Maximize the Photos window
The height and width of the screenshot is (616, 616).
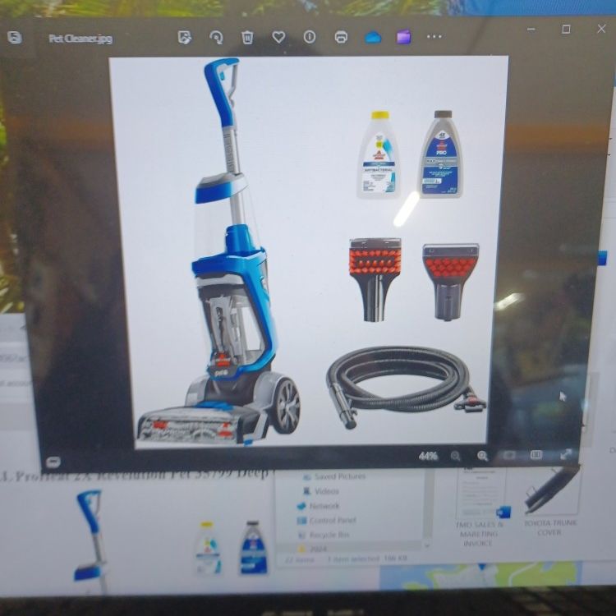566,29
